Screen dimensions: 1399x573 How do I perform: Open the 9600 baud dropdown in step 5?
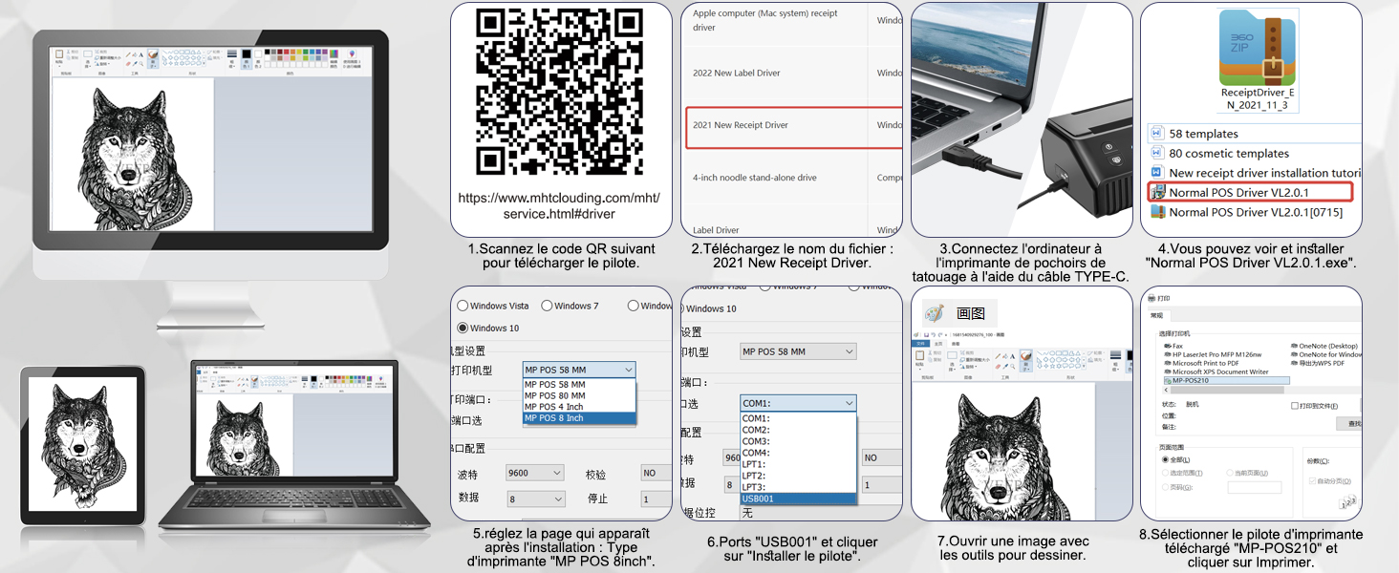(x=534, y=473)
